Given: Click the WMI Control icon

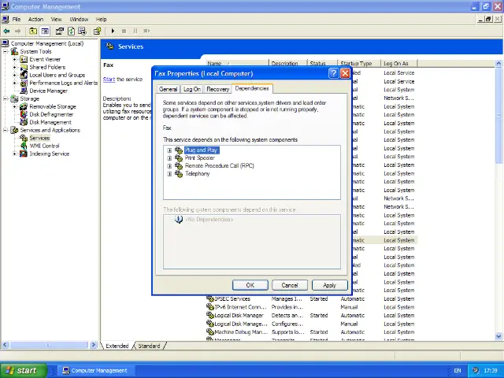Looking at the screenshot, I should point(24,146).
